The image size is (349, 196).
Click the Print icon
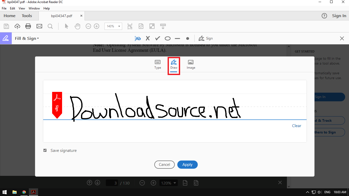coord(28,26)
